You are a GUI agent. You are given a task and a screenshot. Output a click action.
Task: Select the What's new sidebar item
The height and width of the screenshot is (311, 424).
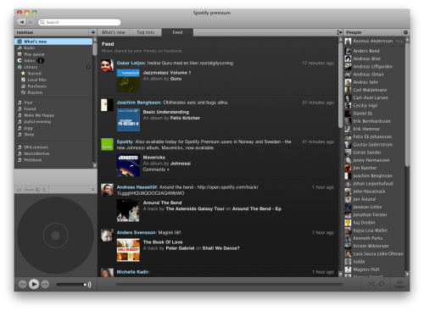[x=53, y=42]
